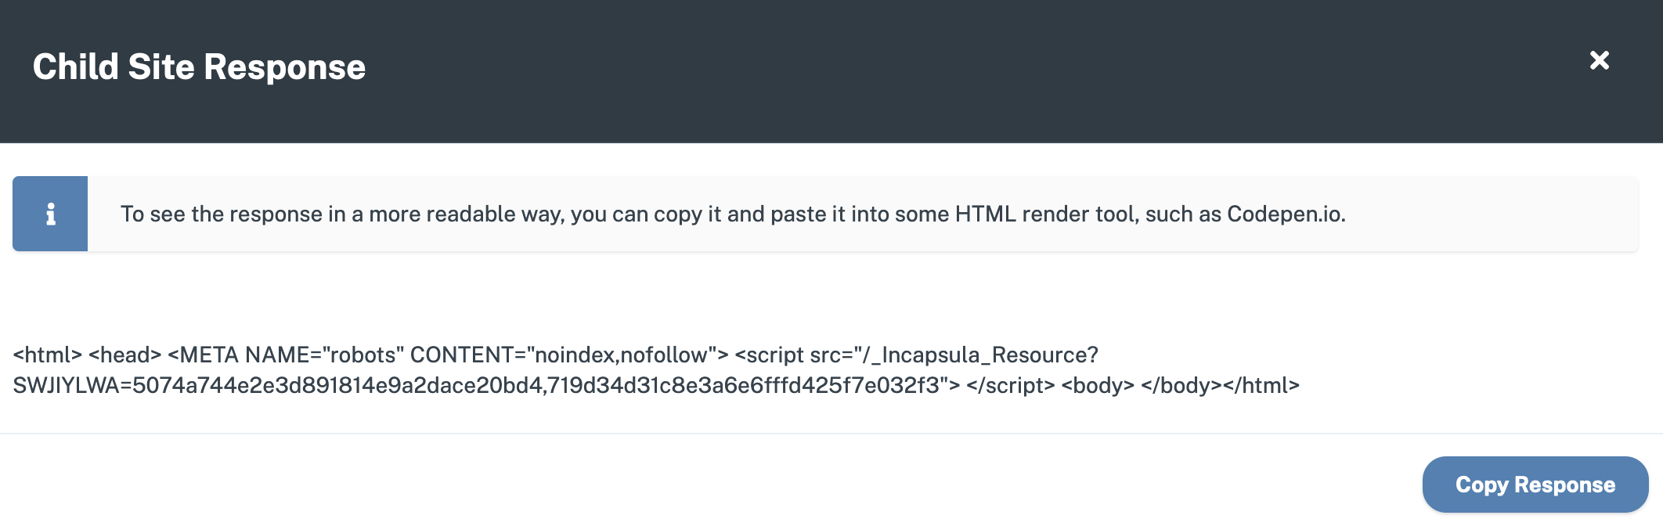Click the words "HTML render tool" in banner
This screenshot has width=1663, height=526.
click(x=1047, y=214)
